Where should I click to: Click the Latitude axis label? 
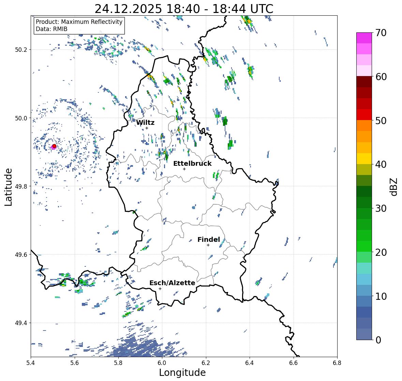(9, 187)
